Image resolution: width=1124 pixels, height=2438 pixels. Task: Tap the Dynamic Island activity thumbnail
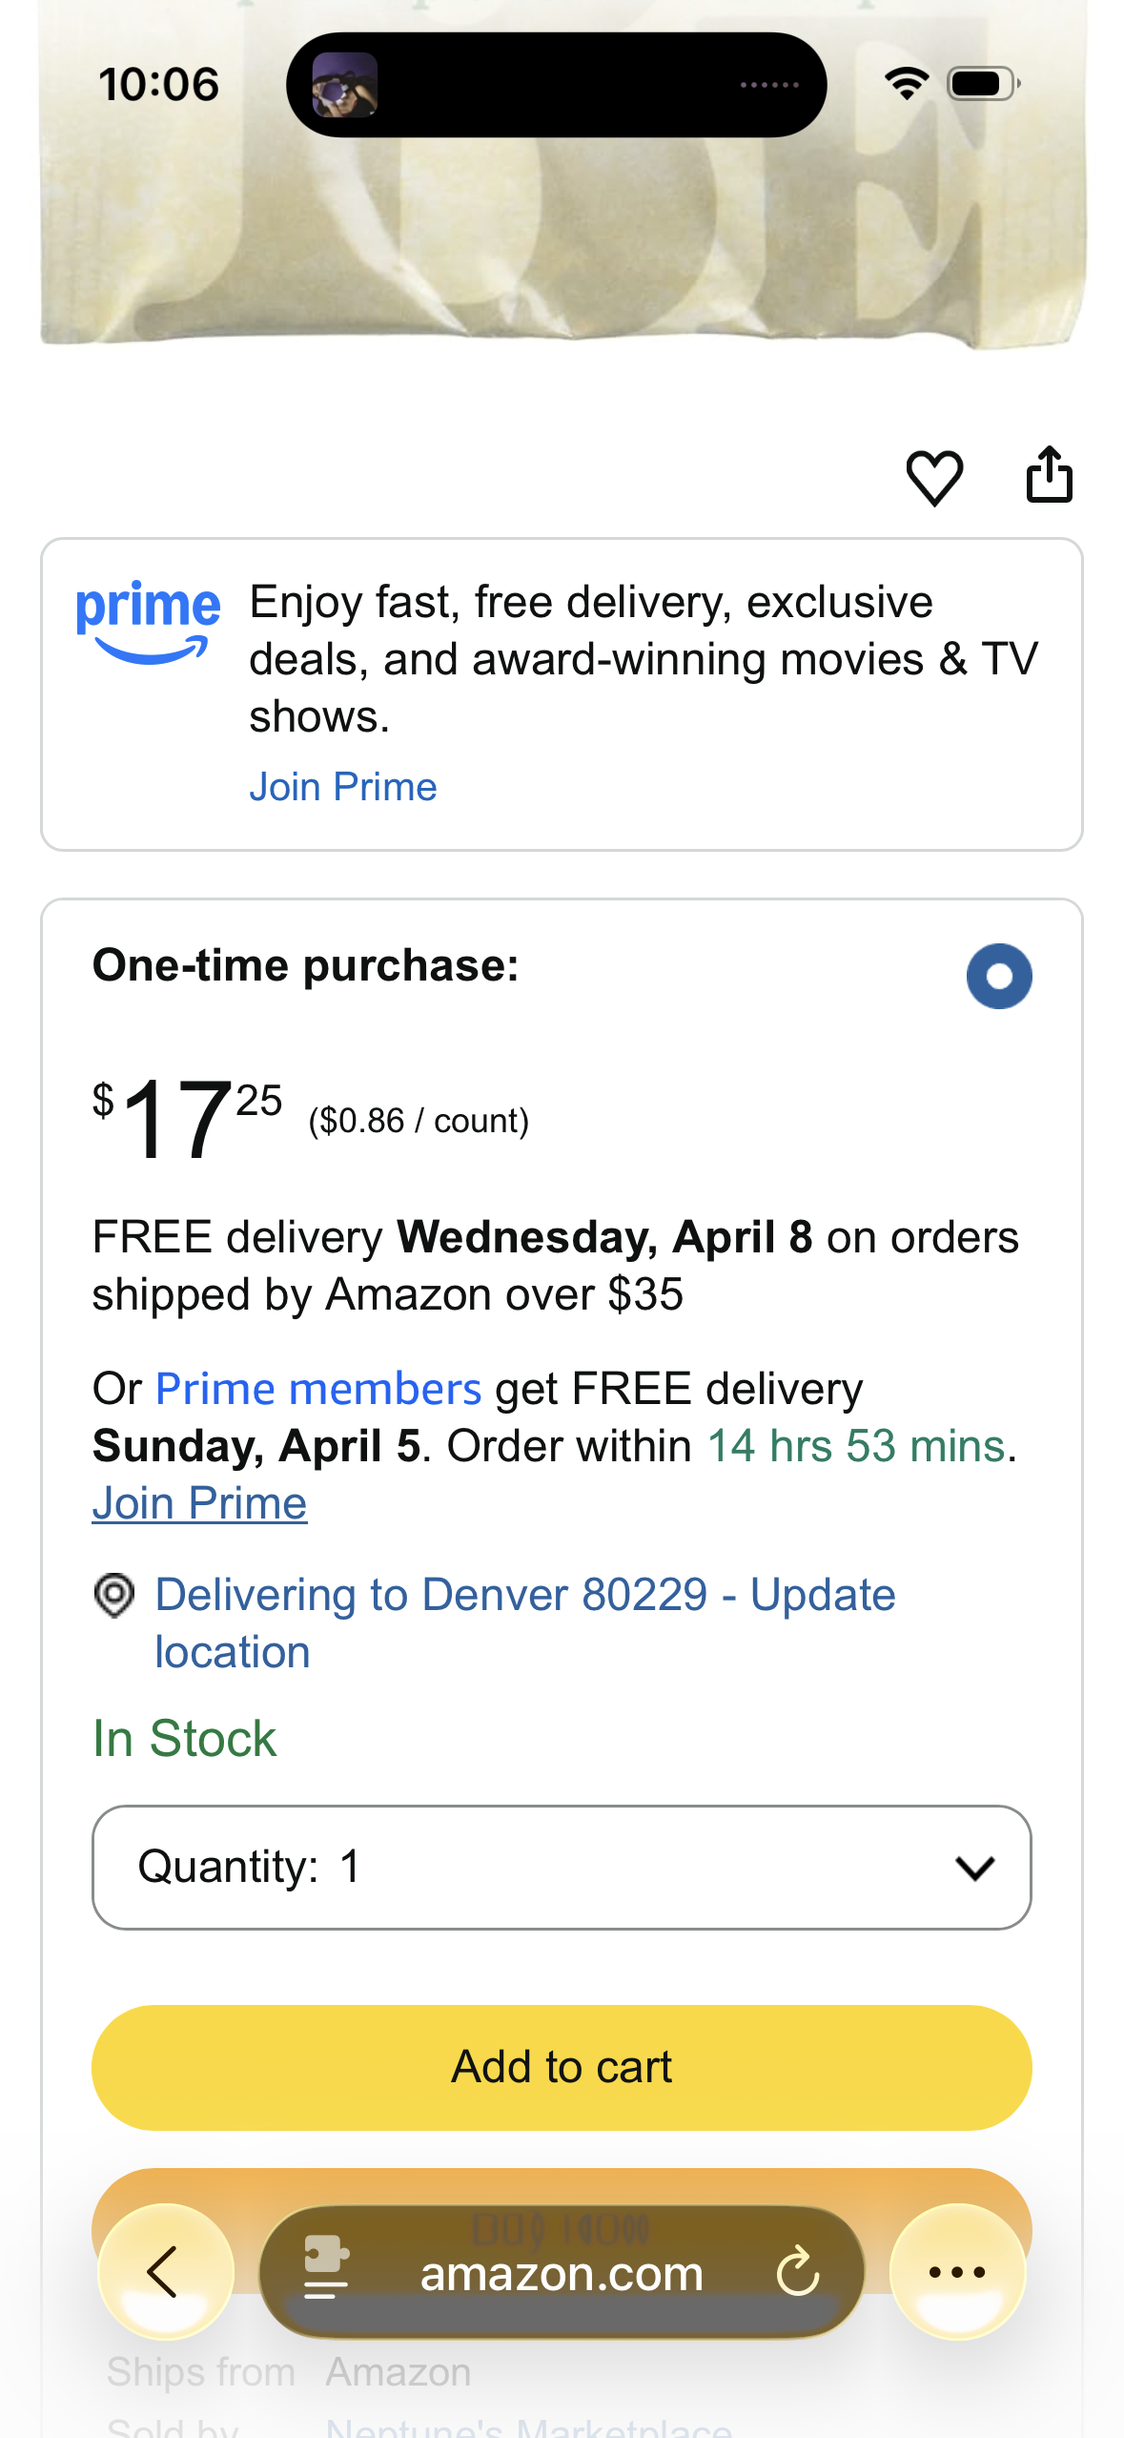click(x=345, y=85)
